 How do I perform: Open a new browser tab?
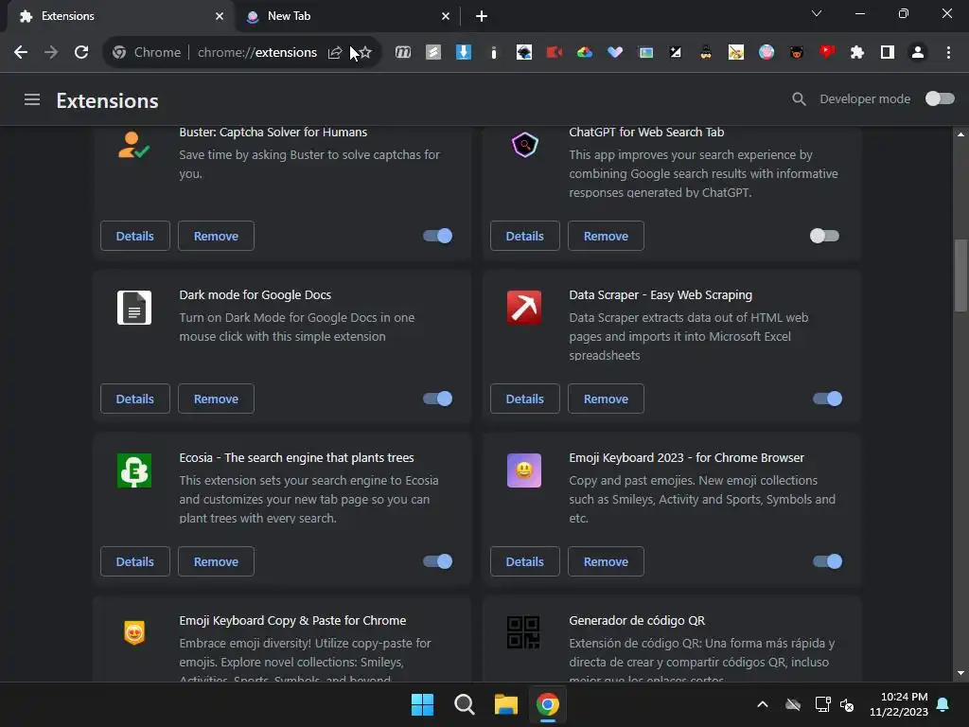click(x=482, y=16)
